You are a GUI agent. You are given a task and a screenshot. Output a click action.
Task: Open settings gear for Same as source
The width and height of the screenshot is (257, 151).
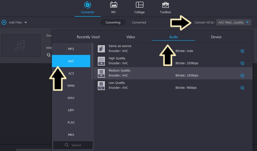coord(242,51)
